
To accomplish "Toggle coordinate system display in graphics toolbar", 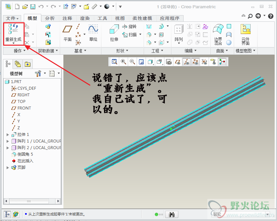I will click(x=204, y=62).
